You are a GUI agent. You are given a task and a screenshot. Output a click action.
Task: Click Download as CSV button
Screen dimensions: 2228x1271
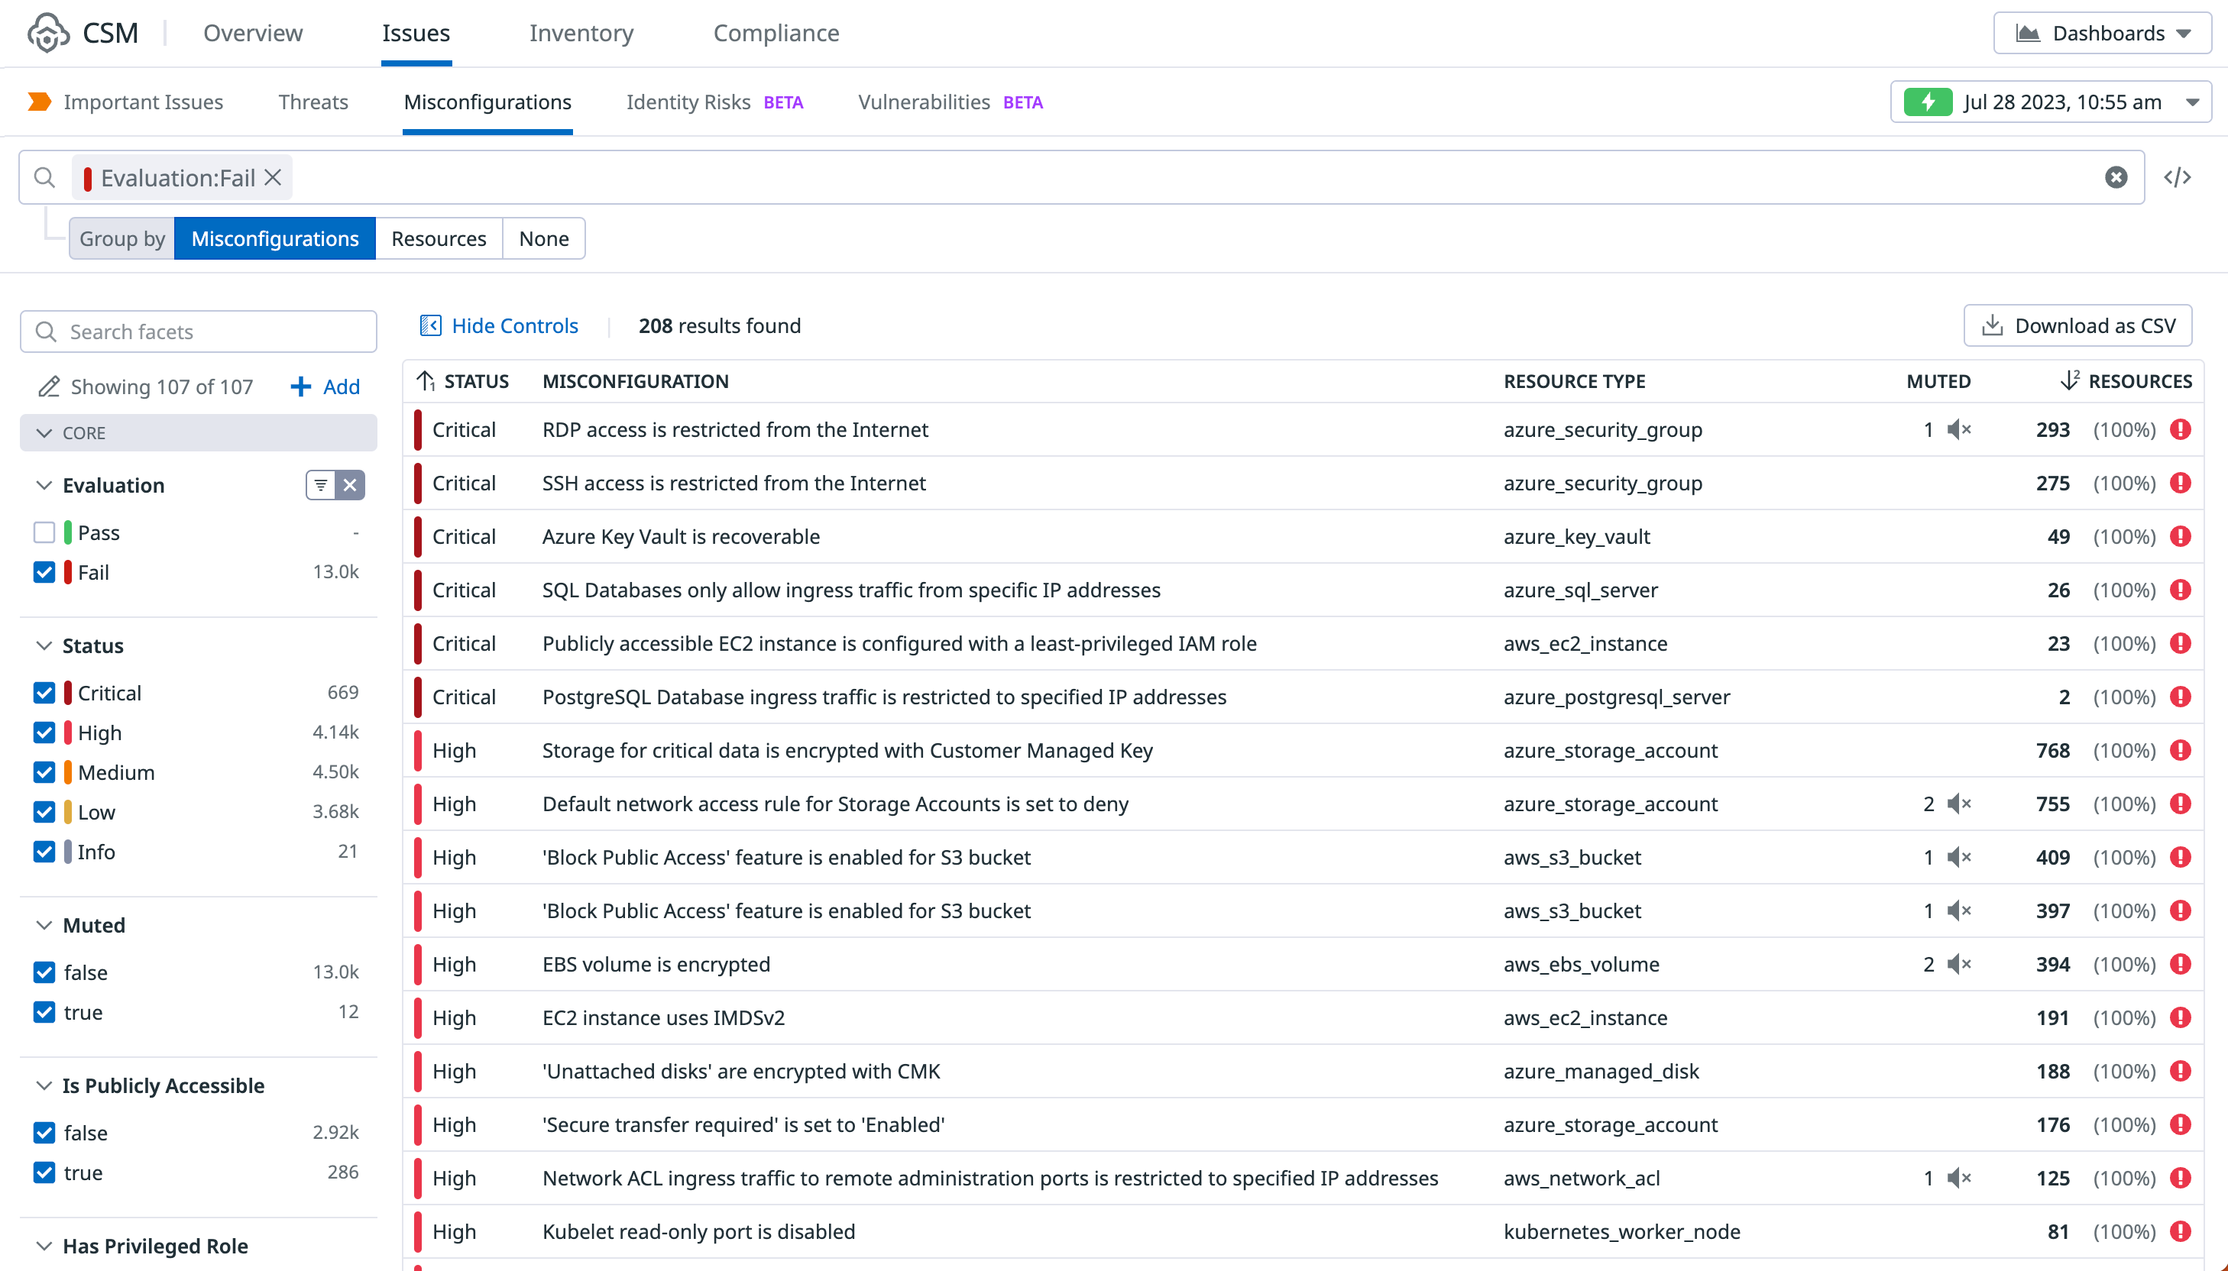tap(2077, 325)
